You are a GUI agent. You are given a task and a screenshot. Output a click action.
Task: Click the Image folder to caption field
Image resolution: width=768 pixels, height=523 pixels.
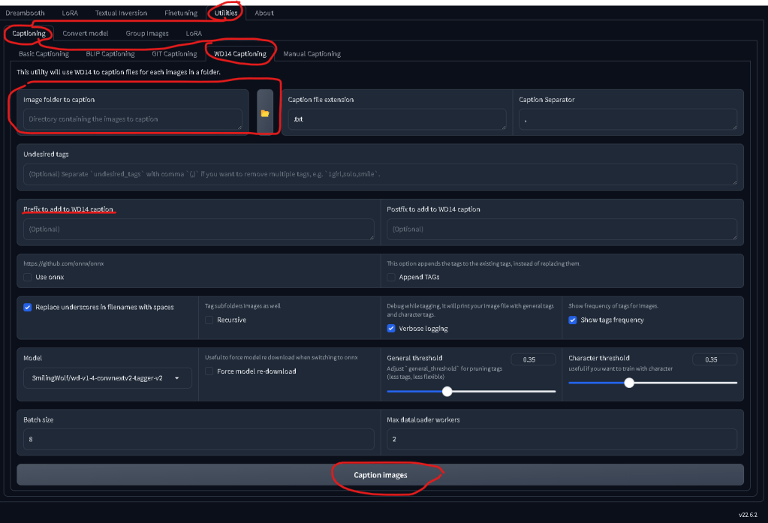(132, 119)
